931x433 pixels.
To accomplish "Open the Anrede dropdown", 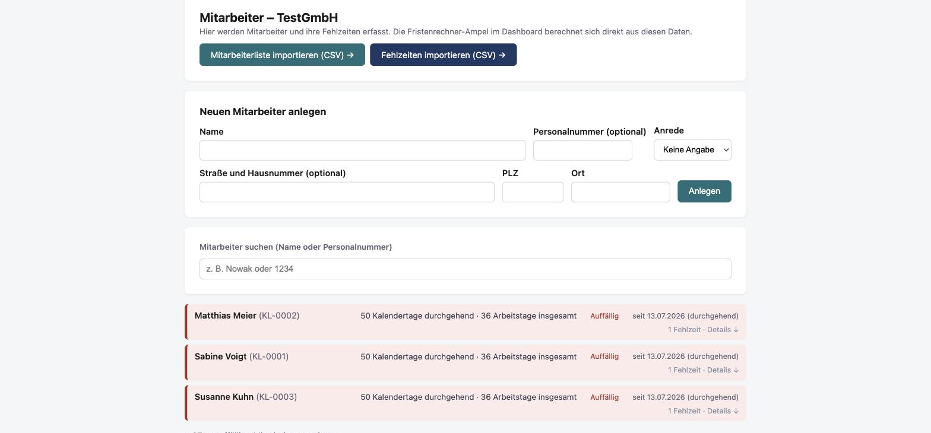I will tap(692, 150).
